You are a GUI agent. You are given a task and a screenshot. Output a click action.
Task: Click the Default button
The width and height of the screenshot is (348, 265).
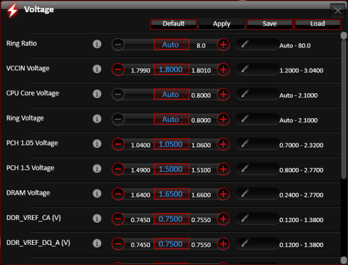click(x=173, y=24)
